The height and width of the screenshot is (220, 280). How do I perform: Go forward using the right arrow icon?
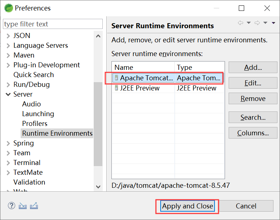pos(257,23)
